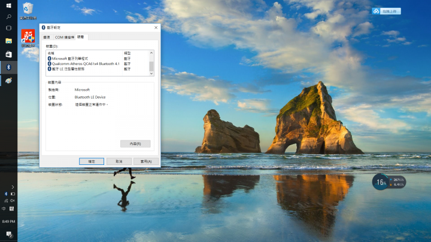Image resolution: width=431 pixels, height=242 pixels.
Task: Select the Bluetooth settings taskbar button
Action: click(x=8, y=67)
